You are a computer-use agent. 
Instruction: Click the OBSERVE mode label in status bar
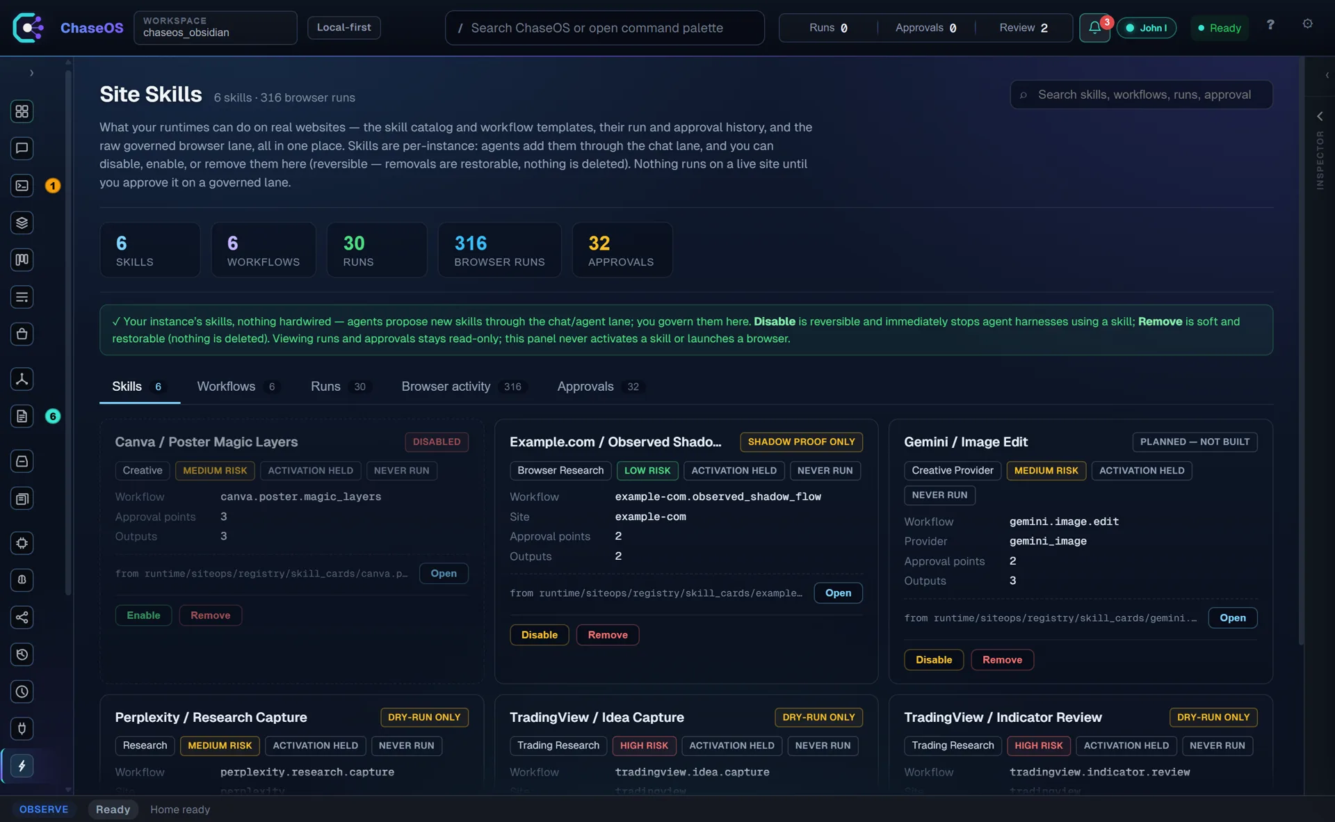click(x=44, y=809)
